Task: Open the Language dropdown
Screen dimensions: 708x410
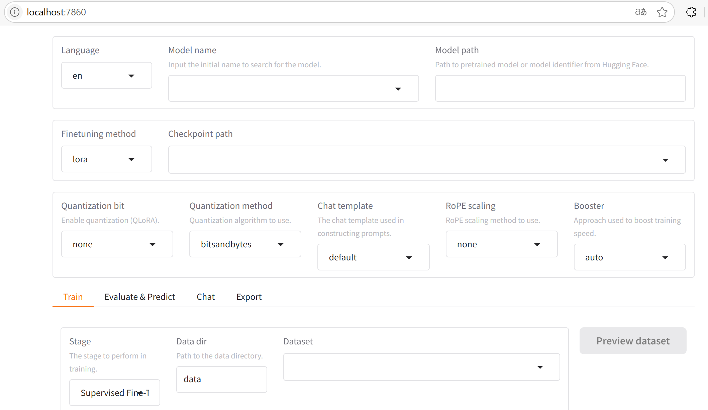Action: click(x=106, y=76)
